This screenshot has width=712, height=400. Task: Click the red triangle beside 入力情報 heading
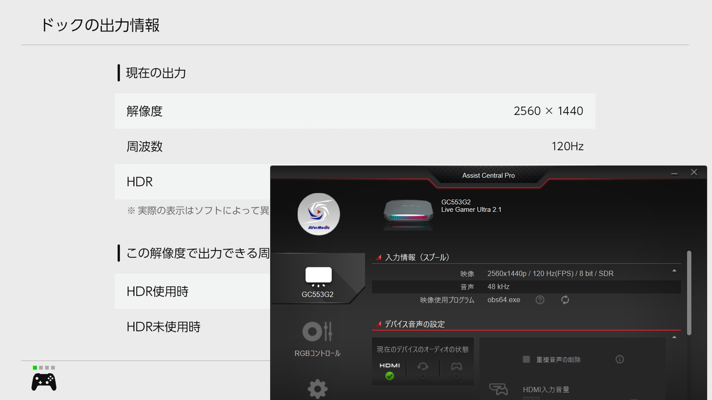pos(379,257)
